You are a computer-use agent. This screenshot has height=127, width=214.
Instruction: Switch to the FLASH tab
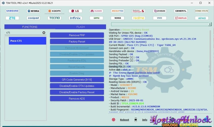coord(81,27)
